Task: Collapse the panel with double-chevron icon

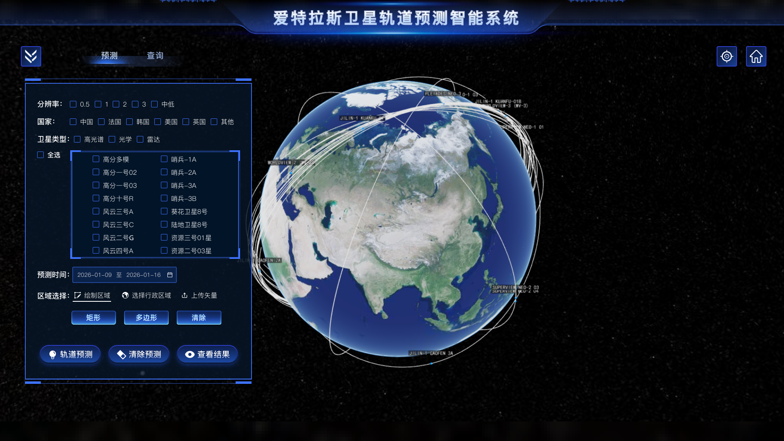Action: coord(31,56)
